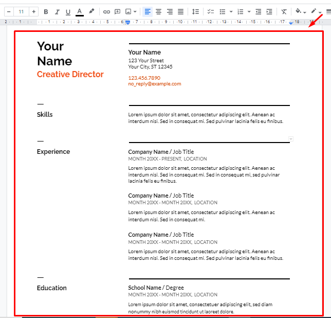The height and width of the screenshot is (318, 331).
Task: Open border width lines icon at toolbar edge
Action: pos(328,12)
